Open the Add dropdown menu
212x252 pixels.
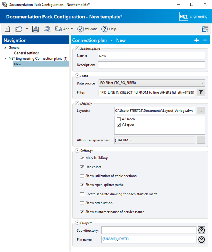click(64, 29)
